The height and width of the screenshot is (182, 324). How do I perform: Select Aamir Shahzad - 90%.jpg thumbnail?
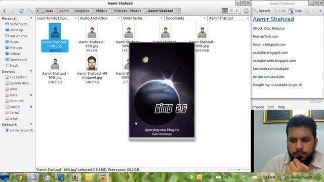pyautogui.click(x=202, y=31)
